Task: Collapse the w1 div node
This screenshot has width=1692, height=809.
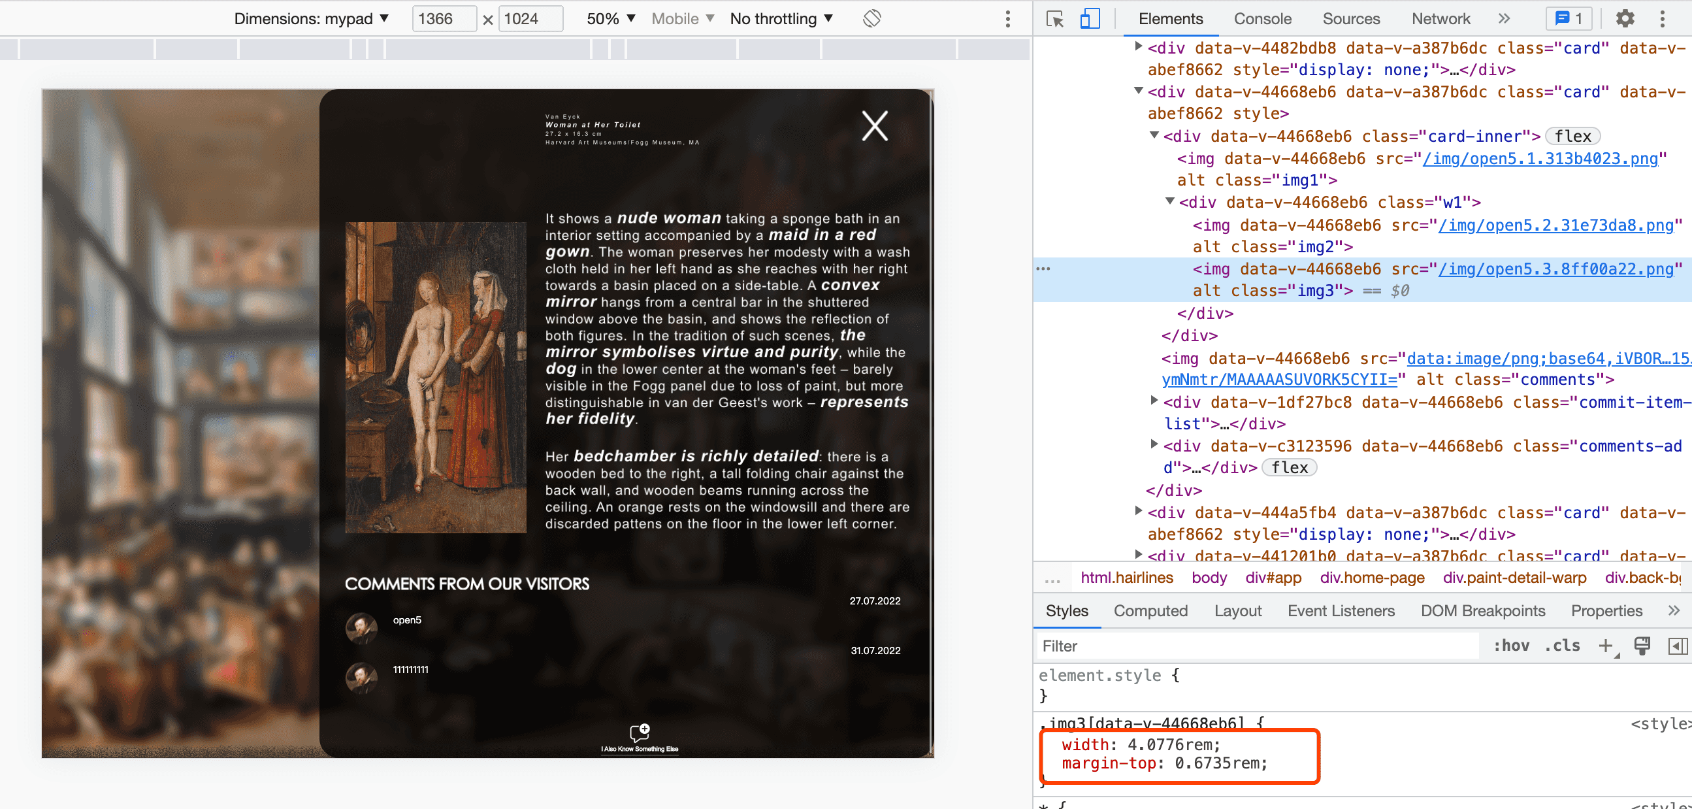Action: coord(1170,201)
